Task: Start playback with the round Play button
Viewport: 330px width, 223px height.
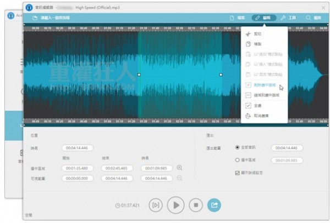Action: pyautogui.click(x=175, y=205)
